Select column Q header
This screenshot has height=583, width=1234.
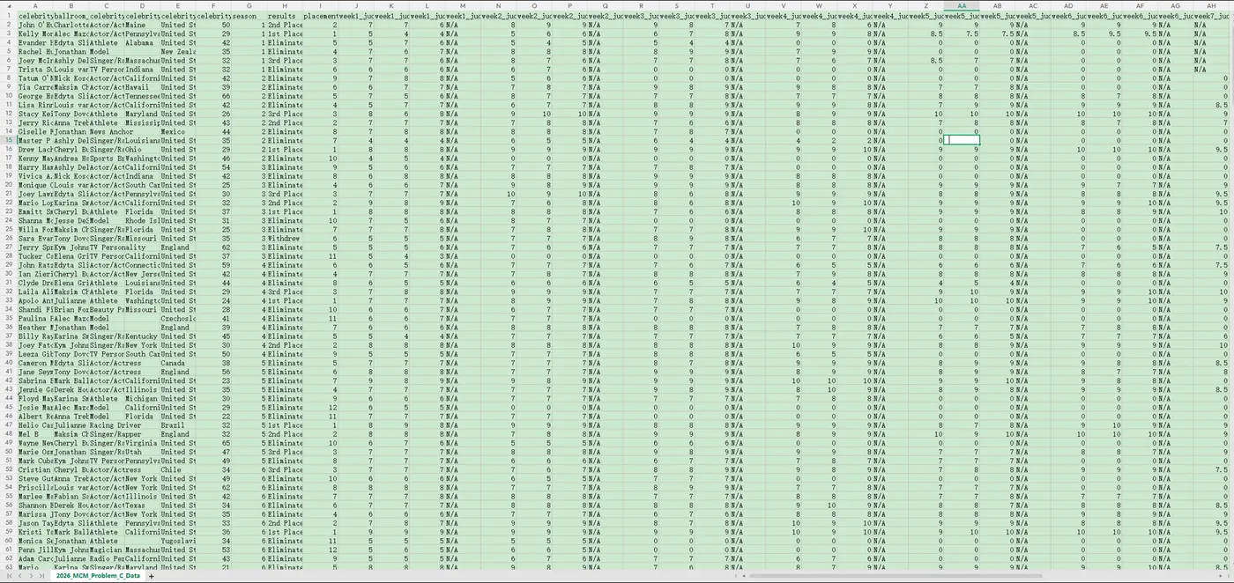606,5
